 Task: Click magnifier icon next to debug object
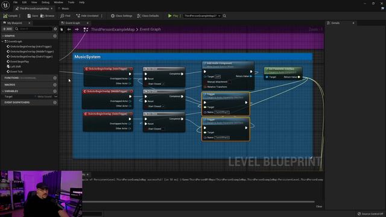[224, 16]
